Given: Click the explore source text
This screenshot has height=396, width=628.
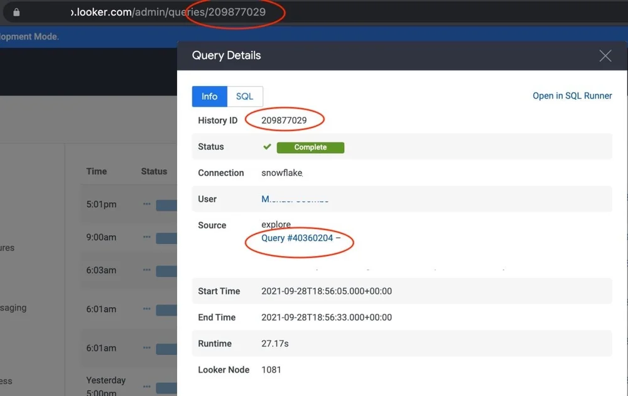Looking at the screenshot, I should pyautogui.click(x=276, y=224).
